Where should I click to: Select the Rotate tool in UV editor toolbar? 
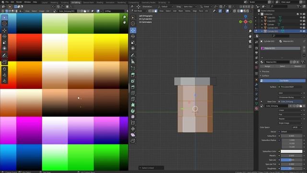click(4, 37)
